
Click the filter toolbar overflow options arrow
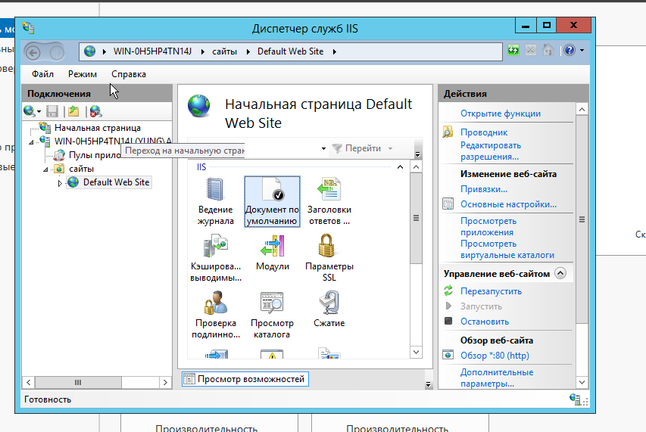point(417,154)
